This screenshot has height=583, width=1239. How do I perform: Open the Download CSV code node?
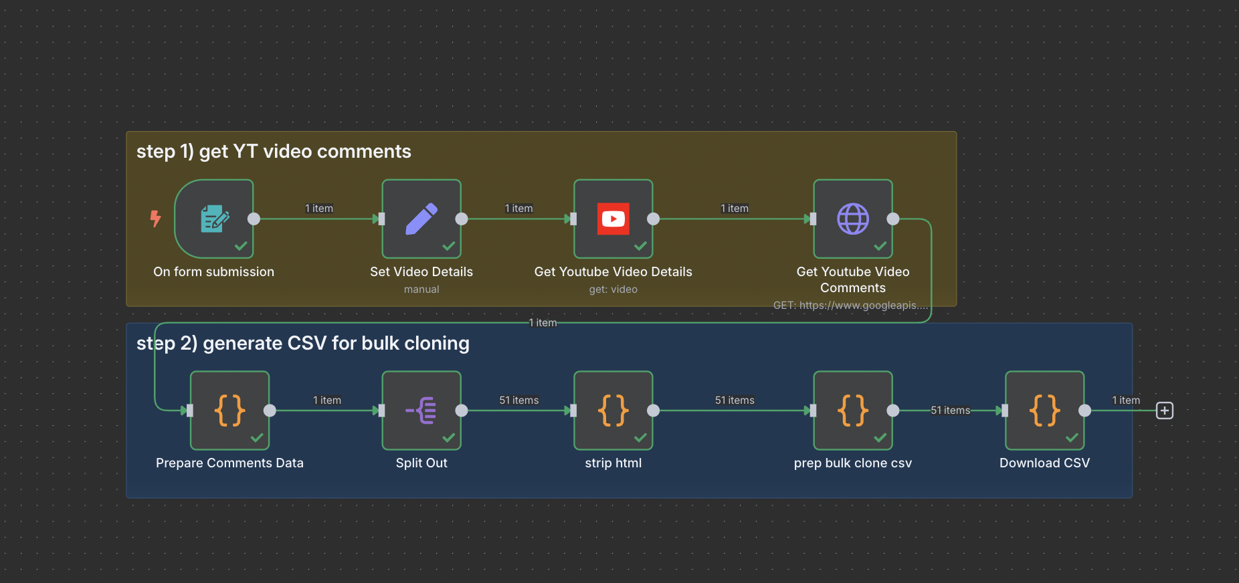[1045, 411]
